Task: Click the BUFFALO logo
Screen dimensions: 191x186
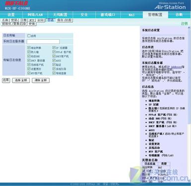Action: point(16,3)
